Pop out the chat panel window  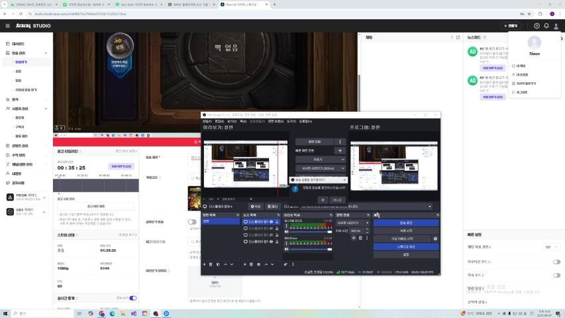coord(458,38)
